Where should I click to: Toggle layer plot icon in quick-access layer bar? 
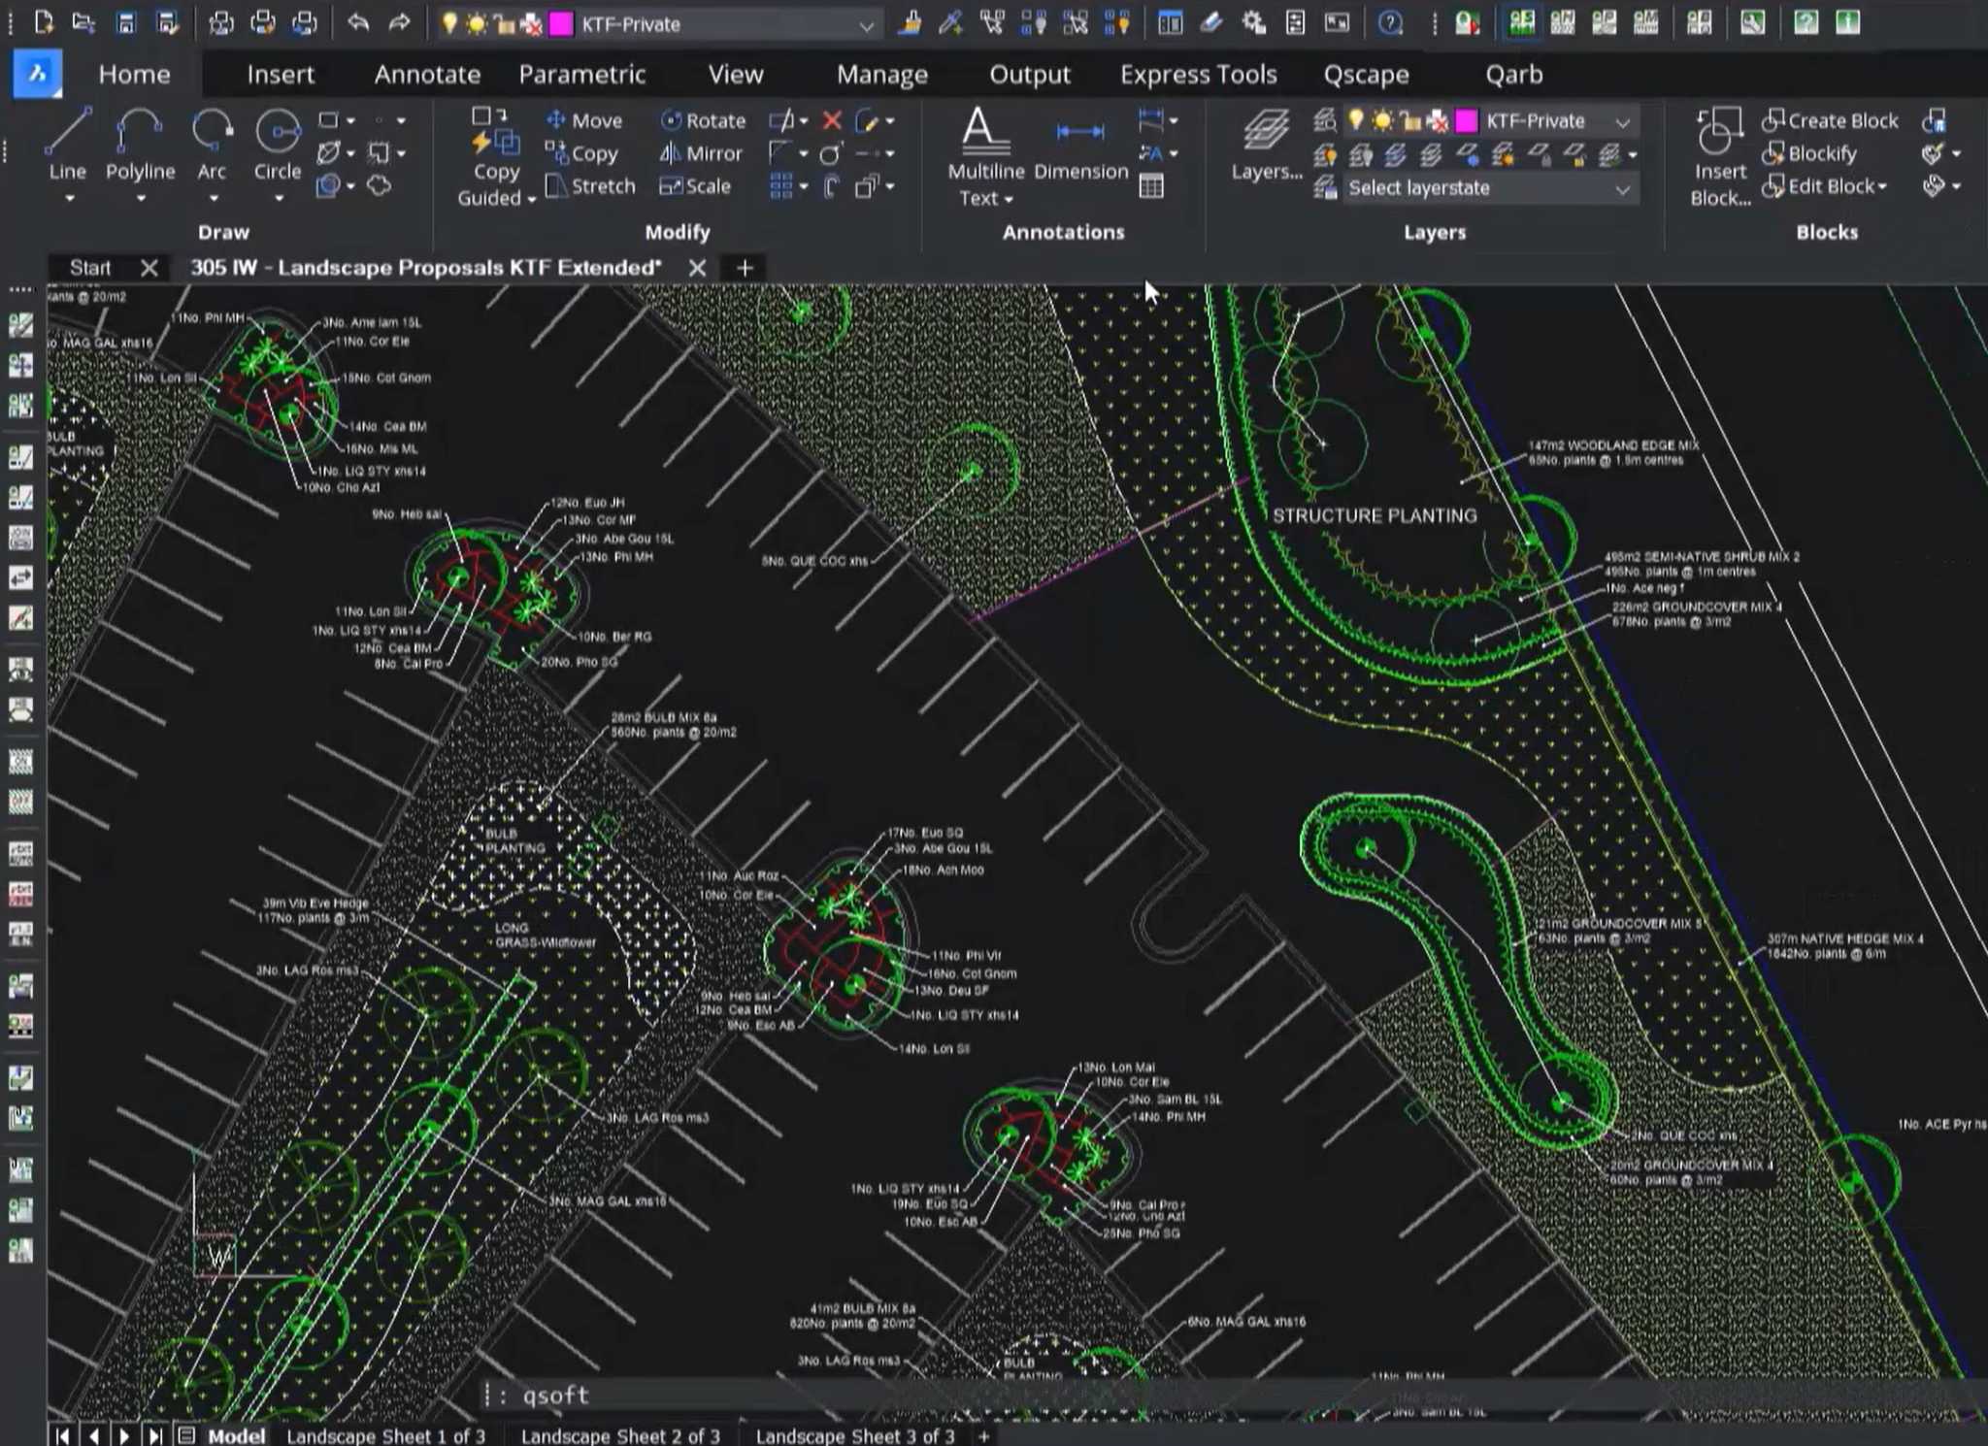(x=531, y=24)
